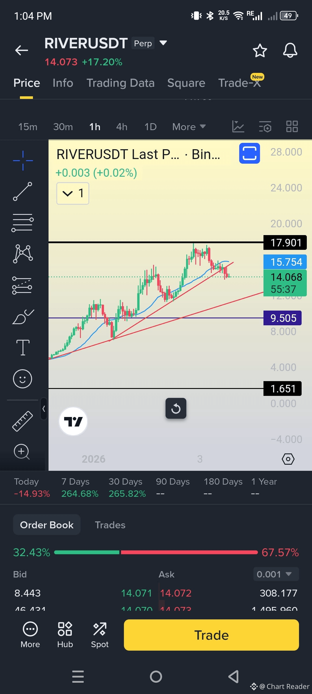The image size is (312, 694).
Task: Select the ruler measure tool
Action: (x=23, y=421)
